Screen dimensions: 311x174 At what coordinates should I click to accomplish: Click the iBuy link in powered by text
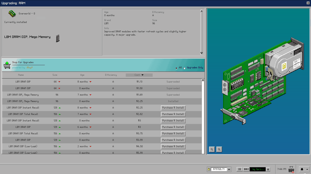30,68
